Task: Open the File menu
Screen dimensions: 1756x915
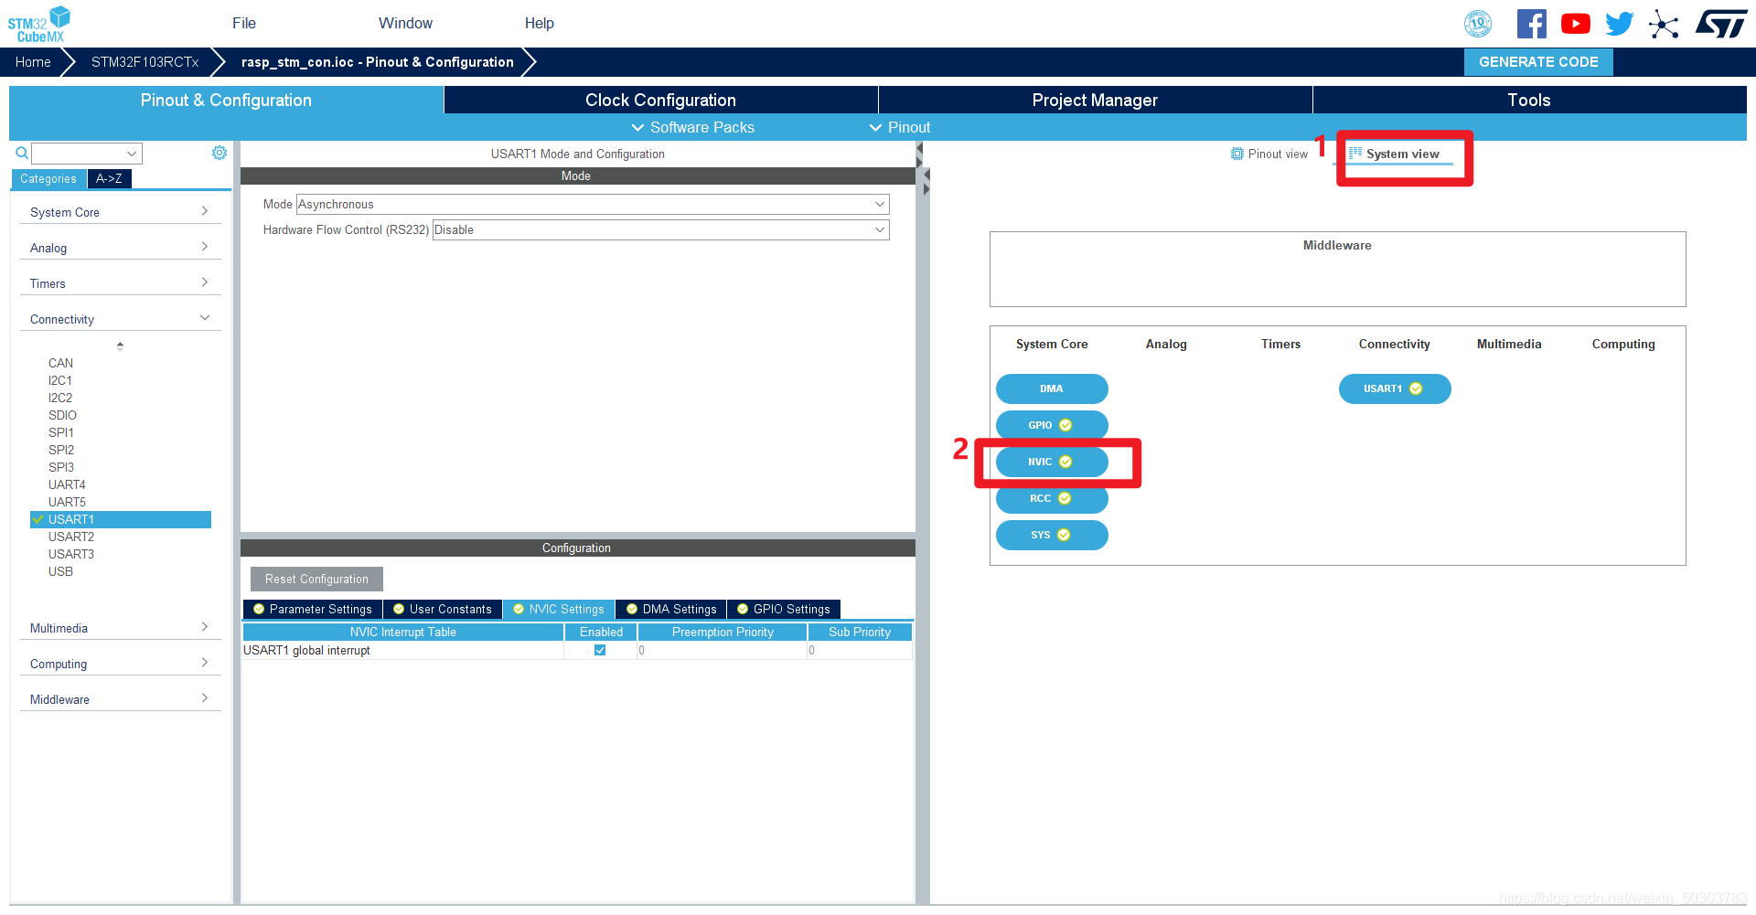Action: click(244, 23)
